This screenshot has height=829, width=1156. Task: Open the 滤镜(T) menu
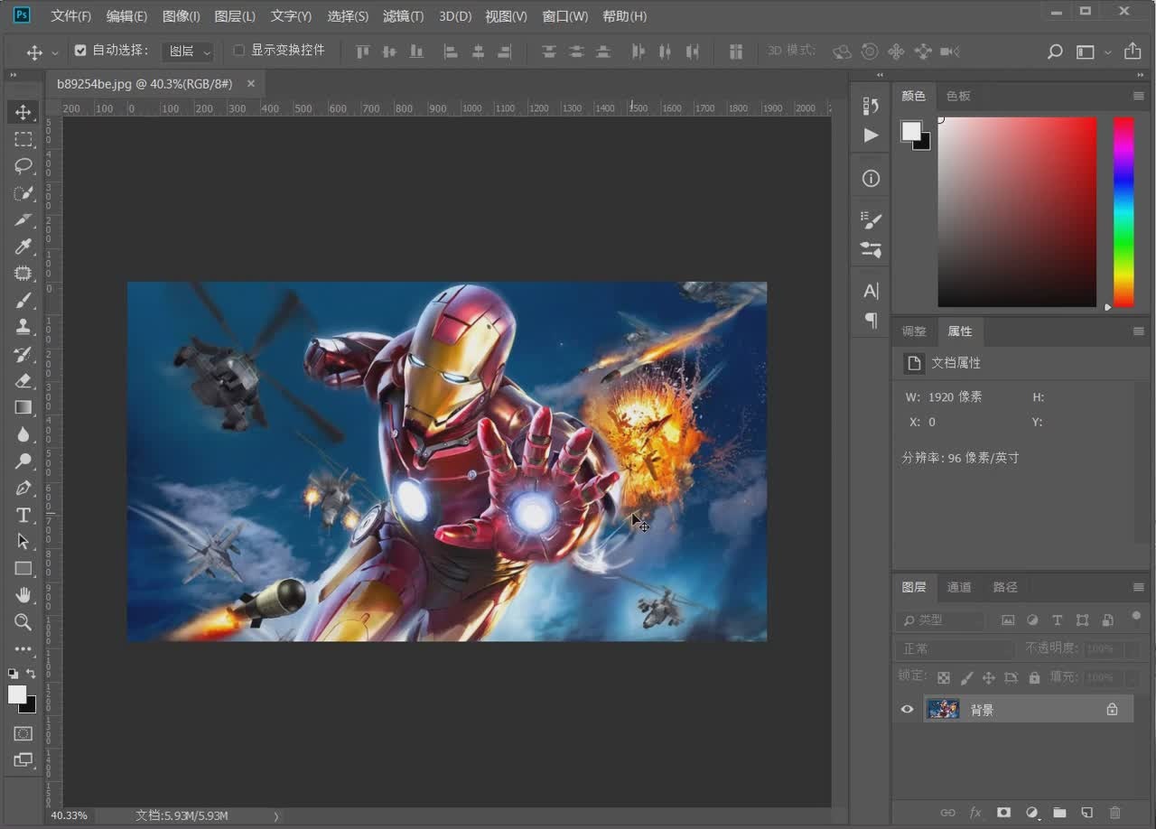click(403, 16)
